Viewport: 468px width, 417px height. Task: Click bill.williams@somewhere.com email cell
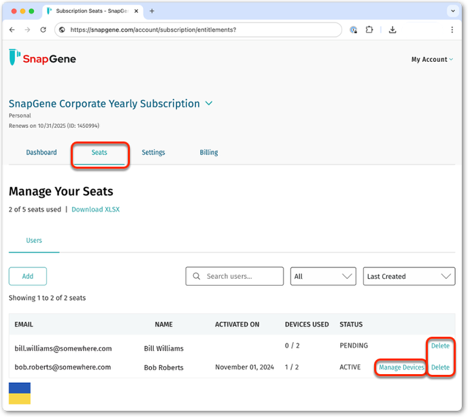coord(63,348)
